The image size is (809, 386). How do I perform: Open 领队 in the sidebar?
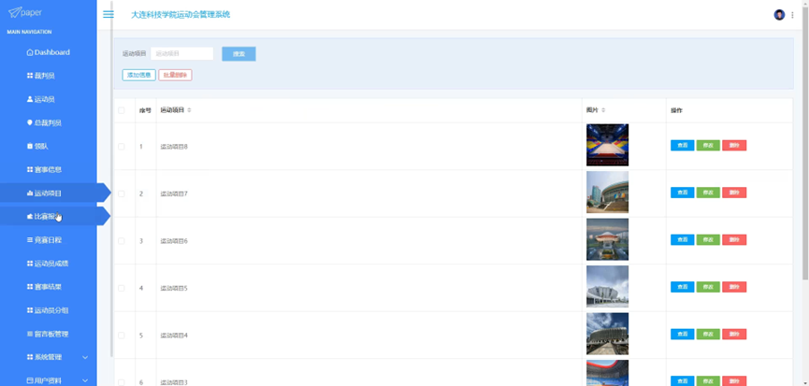coord(37,147)
